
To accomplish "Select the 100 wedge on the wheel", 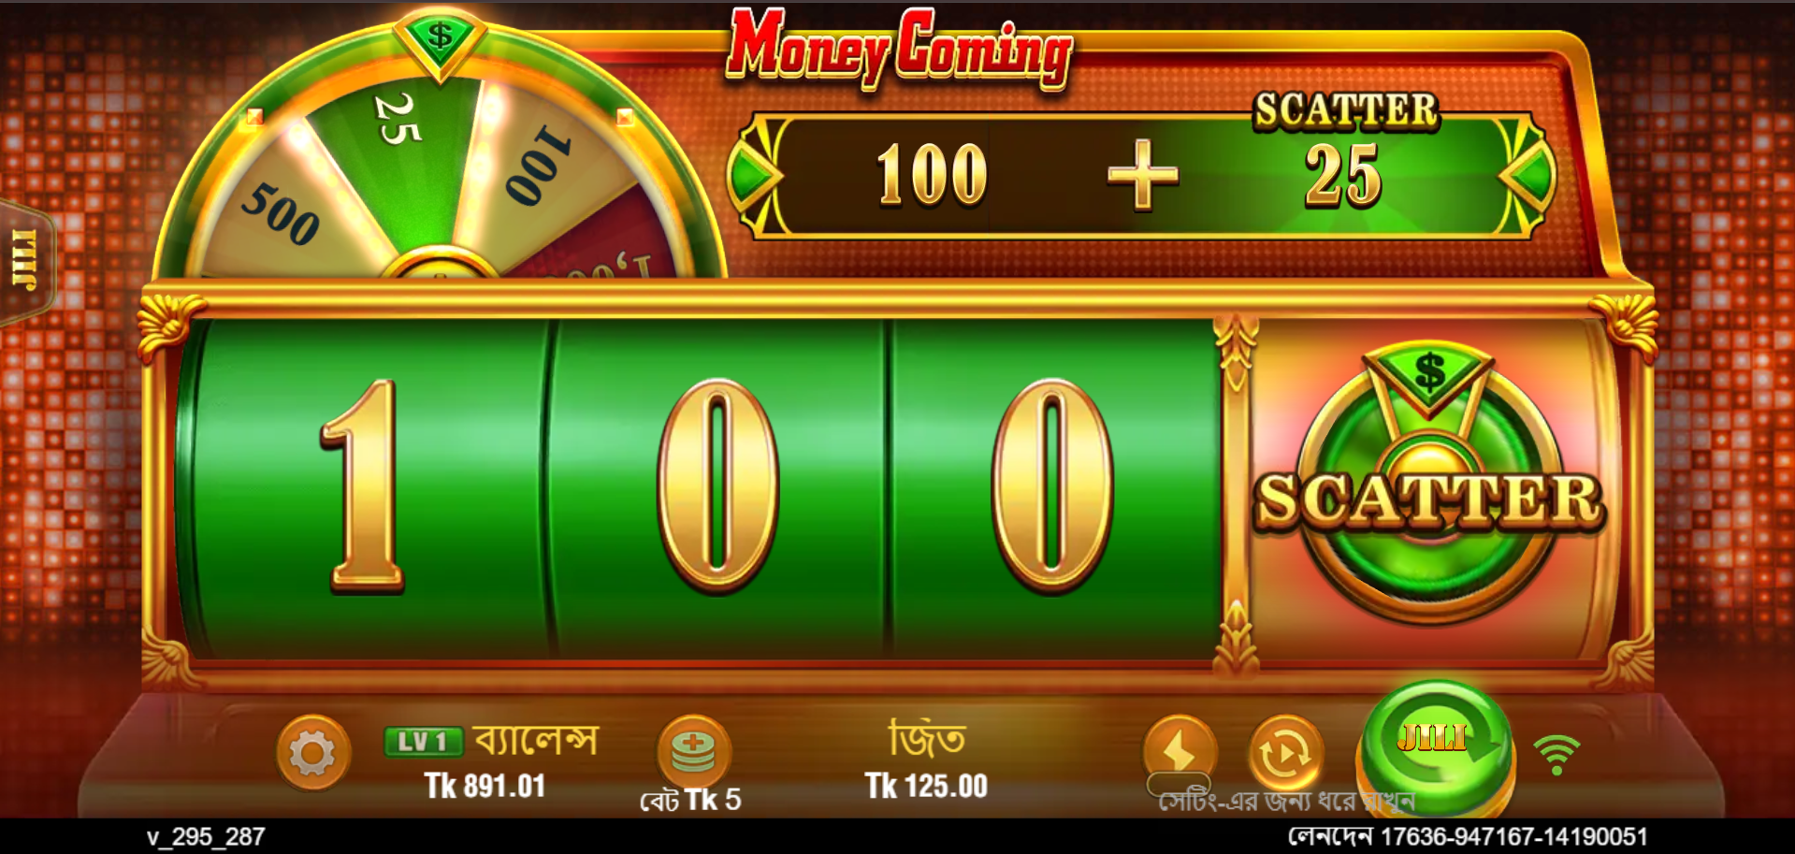I will [x=538, y=168].
